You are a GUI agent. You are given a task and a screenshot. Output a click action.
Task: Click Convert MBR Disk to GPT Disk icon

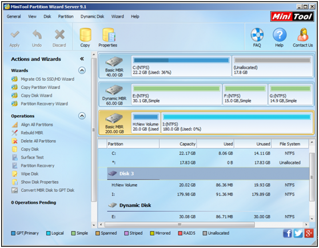pyautogui.click(x=15, y=190)
